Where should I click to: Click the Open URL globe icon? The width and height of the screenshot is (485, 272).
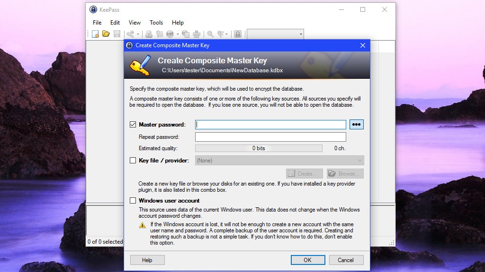[x=170, y=34]
